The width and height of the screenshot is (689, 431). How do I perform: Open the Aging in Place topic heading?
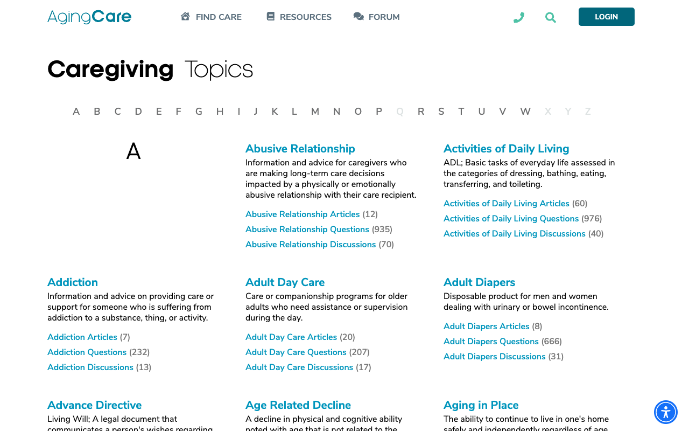coord(481,405)
